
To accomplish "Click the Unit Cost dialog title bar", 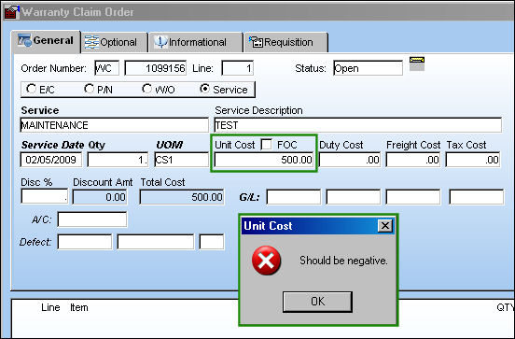I will pos(317,226).
